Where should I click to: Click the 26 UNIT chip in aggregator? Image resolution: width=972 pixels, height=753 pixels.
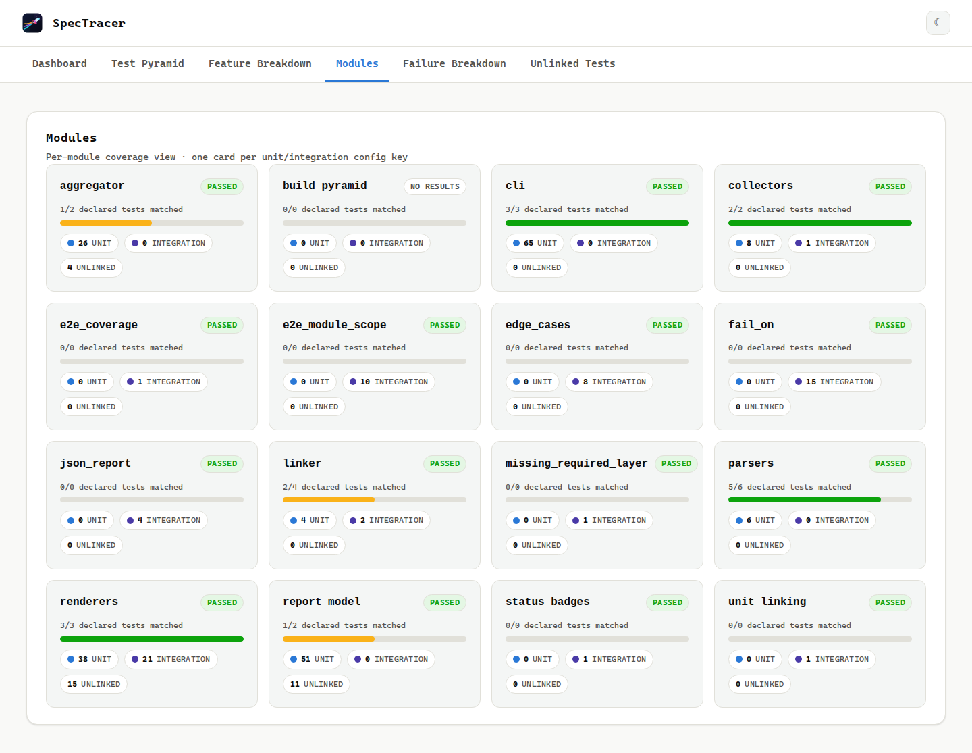90,243
